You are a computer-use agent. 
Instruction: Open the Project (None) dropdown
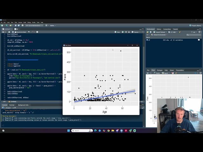click(196, 25)
